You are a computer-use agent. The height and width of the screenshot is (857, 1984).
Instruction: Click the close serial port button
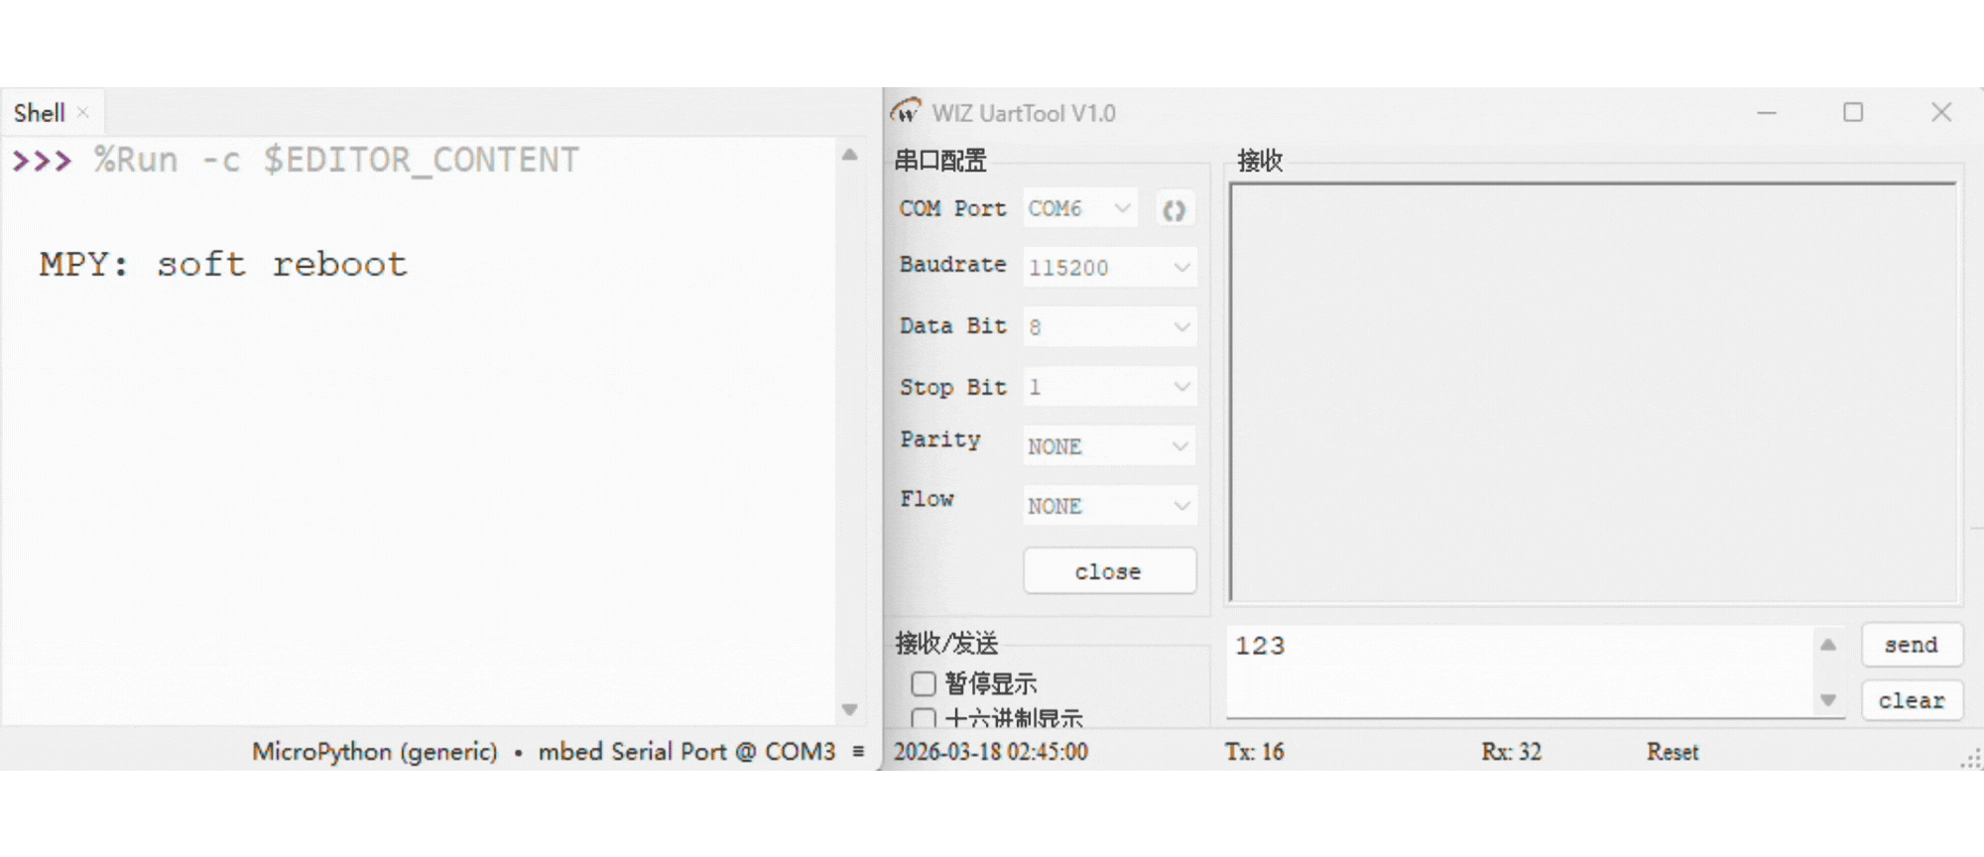click(x=1109, y=571)
